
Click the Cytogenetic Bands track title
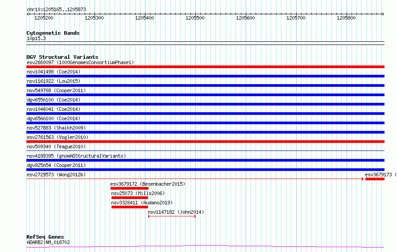coord(53,33)
